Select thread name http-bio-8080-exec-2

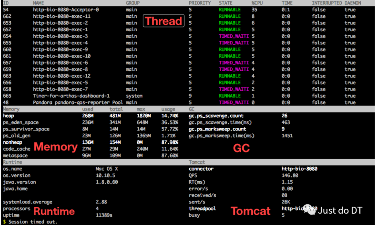60,23
